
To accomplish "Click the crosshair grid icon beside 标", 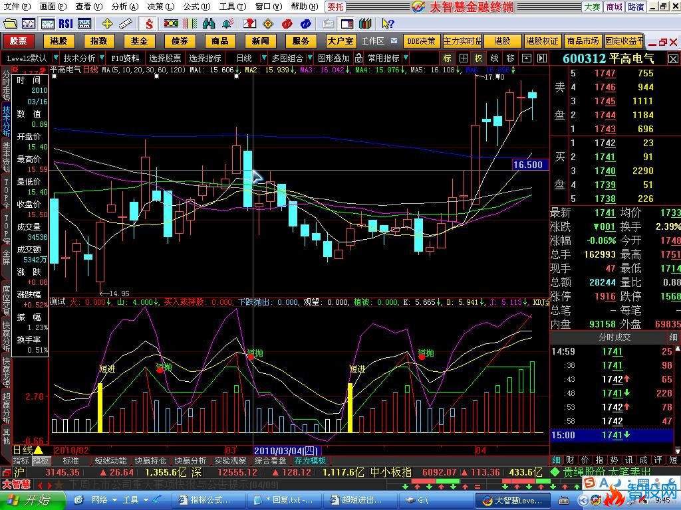I will coord(464,58).
